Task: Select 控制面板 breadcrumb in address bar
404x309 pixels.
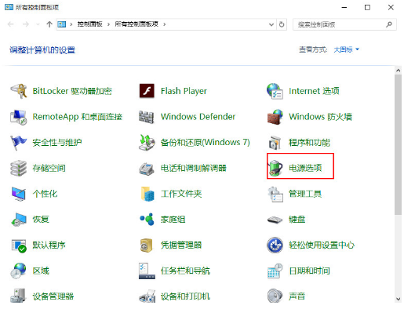Action: click(89, 24)
